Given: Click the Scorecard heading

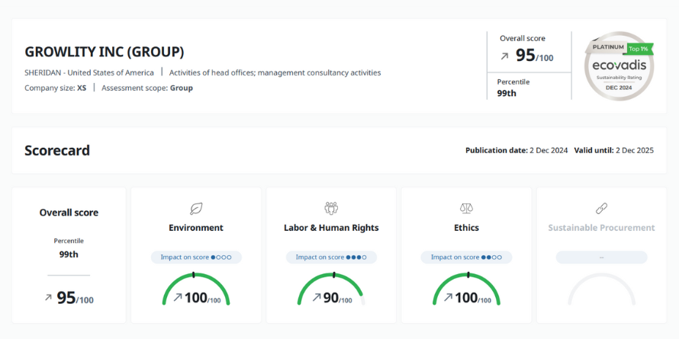Looking at the screenshot, I should (57, 151).
